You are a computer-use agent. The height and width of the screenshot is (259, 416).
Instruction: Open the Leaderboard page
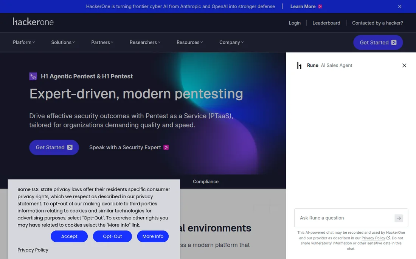(326, 23)
